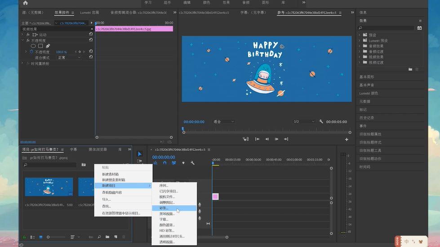Click the preset filter icon beside effects search
This screenshot has width=440, height=247.
(419, 28)
